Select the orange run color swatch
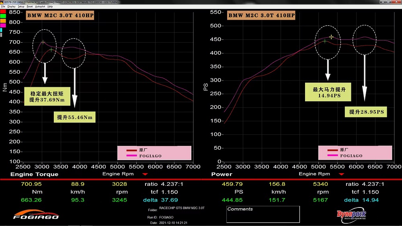The height and width of the screenshot is (226, 402). coord(3,21)
